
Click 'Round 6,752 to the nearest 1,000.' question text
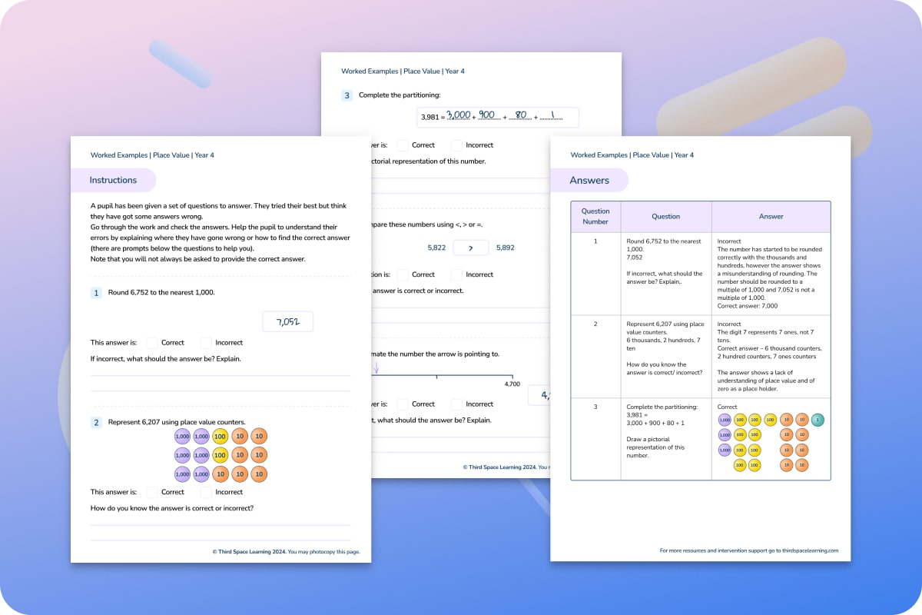click(x=161, y=293)
